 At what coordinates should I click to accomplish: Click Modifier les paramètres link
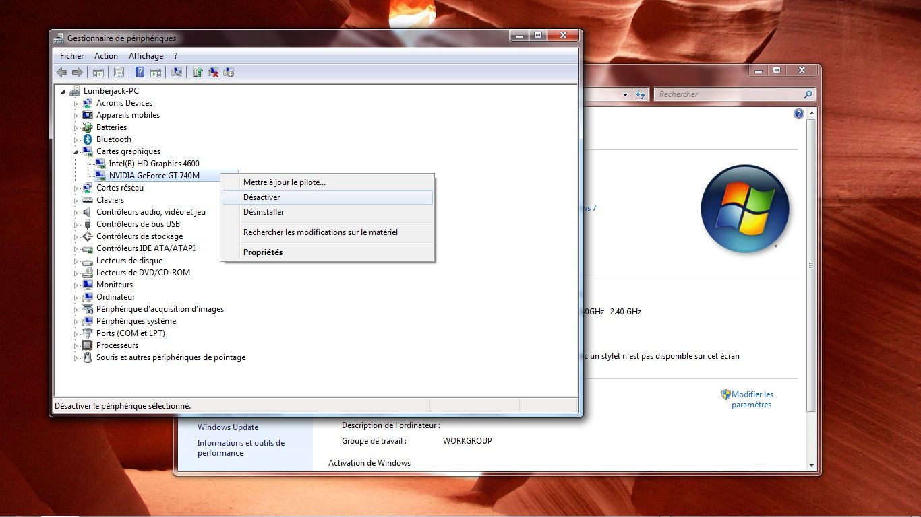(x=752, y=399)
